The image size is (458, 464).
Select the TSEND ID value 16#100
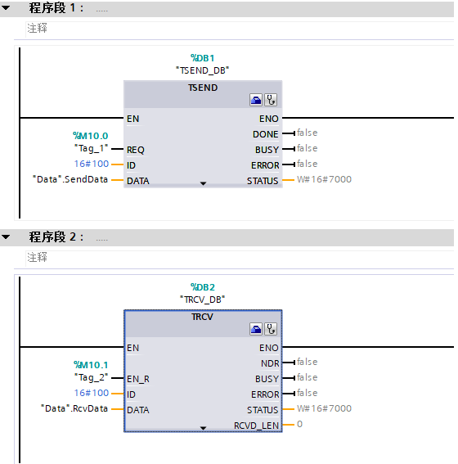coord(92,164)
